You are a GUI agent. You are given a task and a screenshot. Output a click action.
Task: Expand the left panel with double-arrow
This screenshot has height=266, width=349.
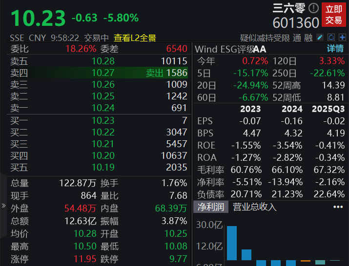point(4,205)
